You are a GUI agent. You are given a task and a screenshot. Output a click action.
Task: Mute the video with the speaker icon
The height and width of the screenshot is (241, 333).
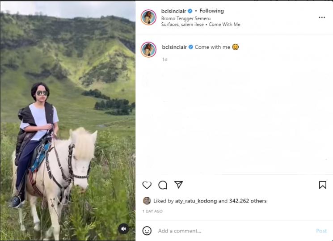(x=124, y=229)
